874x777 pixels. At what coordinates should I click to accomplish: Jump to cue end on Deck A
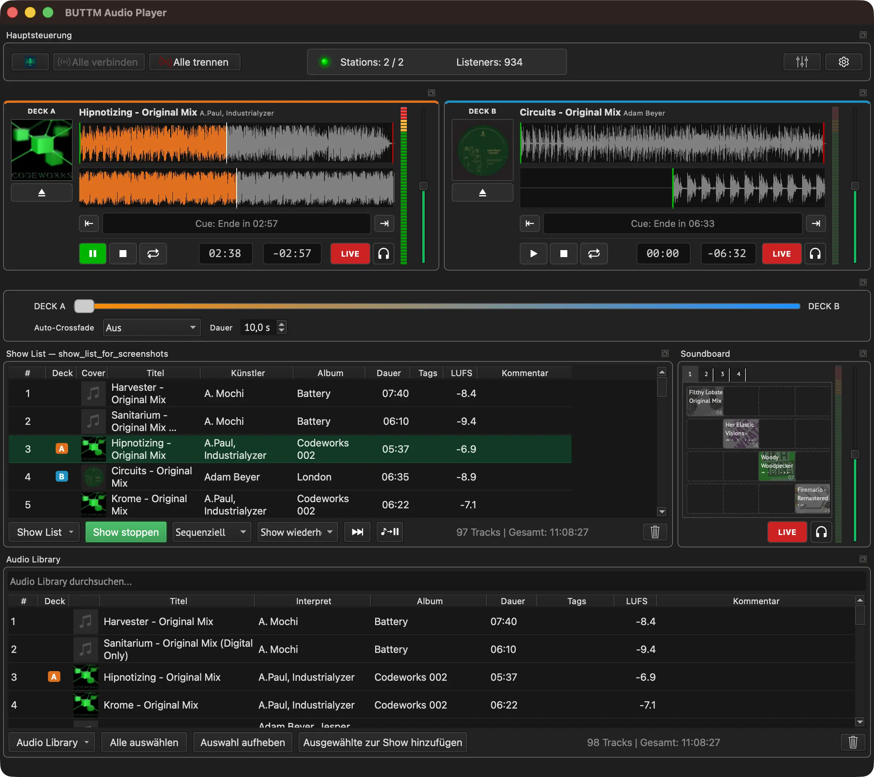(x=384, y=223)
